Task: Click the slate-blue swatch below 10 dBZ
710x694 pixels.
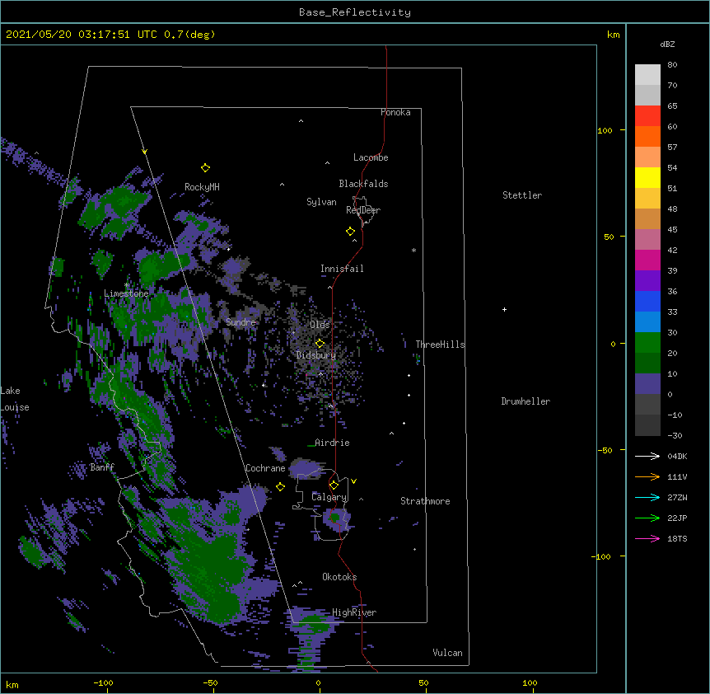Action: (647, 384)
